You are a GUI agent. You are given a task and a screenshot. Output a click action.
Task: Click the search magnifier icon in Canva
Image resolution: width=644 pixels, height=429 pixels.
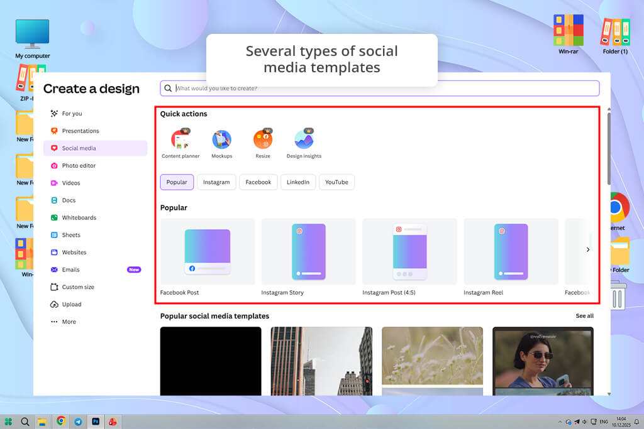tap(168, 88)
